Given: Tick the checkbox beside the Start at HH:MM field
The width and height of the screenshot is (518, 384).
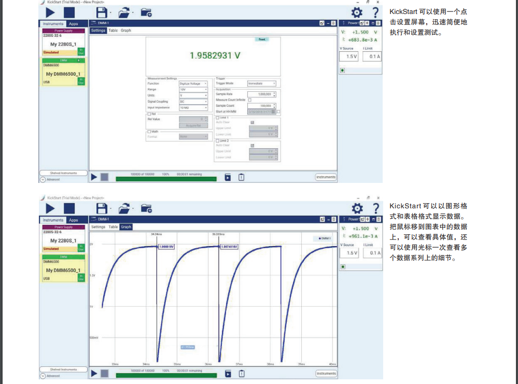Looking at the screenshot, I should 278,112.
